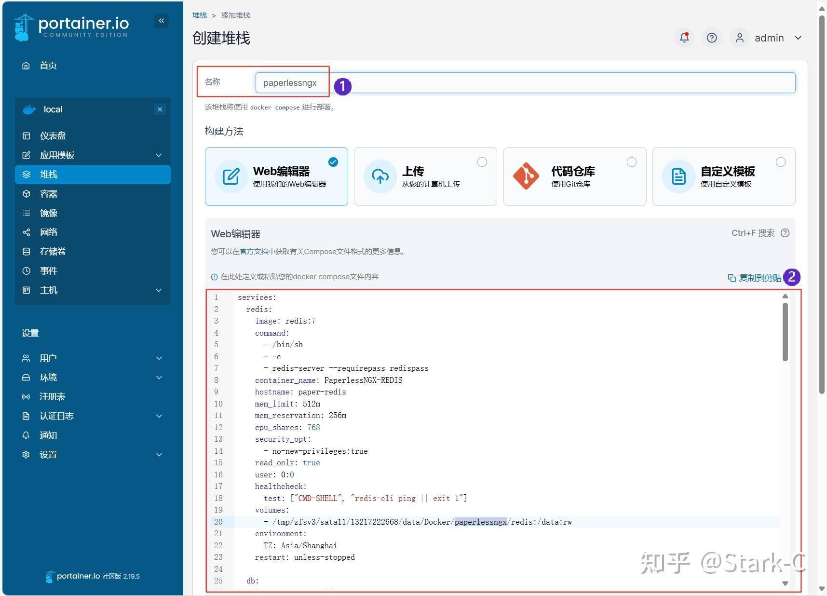This screenshot has width=827, height=596.
Task: Go to 容器 in the sidebar
Action: [x=49, y=194]
